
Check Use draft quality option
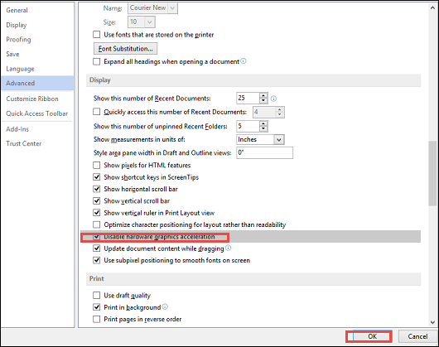pyautogui.click(x=97, y=295)
